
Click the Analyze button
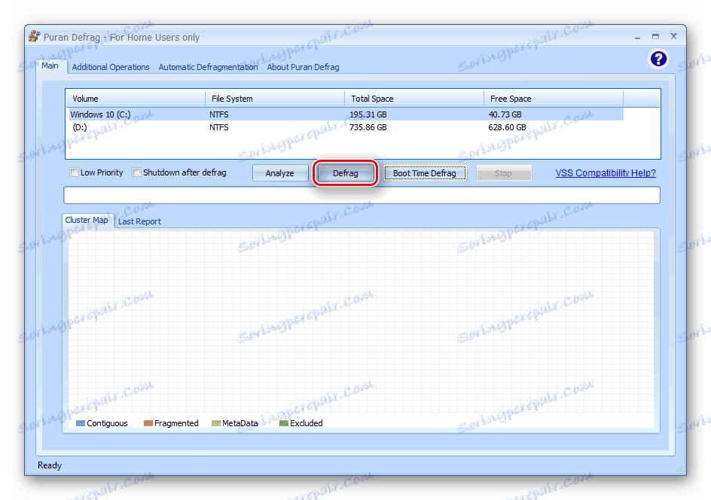coord(279,173)
